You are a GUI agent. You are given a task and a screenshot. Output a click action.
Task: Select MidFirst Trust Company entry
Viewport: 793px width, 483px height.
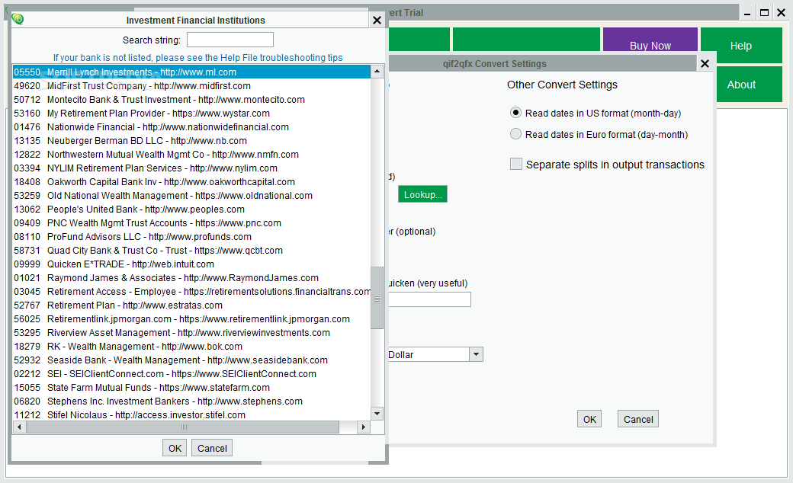(x=191, y=86)
